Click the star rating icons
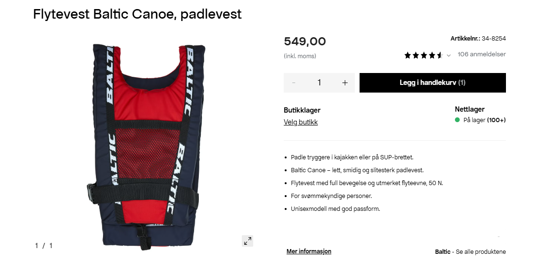Image resolution: width=536 pixels, height=271 pixels. pyautogui.click(x=424, y=55)
